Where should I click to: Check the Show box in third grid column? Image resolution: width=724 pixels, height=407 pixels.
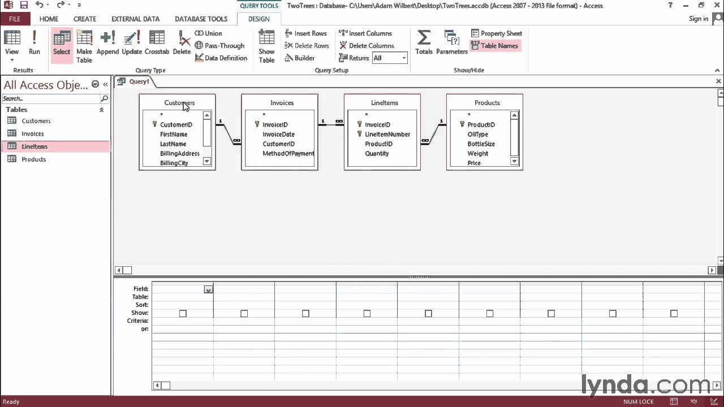click(x=305, y=313)
